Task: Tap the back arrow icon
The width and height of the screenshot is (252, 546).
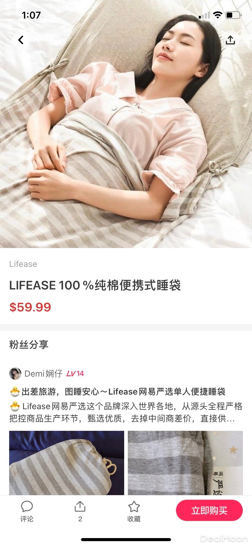Action: point(21,40)
